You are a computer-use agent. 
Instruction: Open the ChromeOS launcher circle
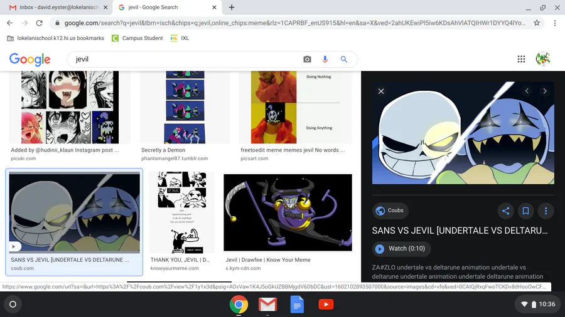pyautogui.click(x=13, y=304)
